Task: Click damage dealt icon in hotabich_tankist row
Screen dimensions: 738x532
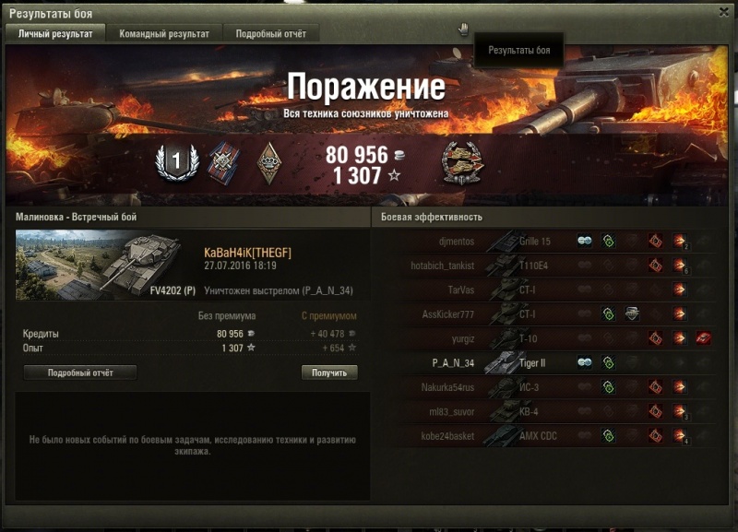Action: 655,266
